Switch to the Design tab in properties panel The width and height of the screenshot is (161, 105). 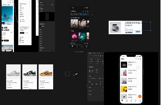(x=90, y=53)
